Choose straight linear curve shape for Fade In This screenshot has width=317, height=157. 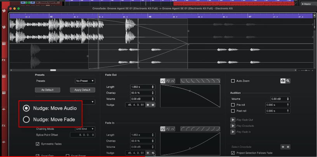tap(198, 129)
